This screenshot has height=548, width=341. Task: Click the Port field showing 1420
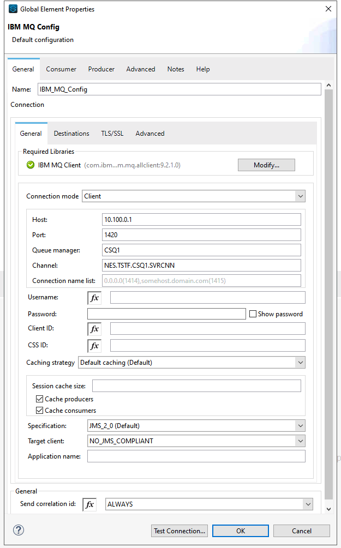(x=201, y=235)
